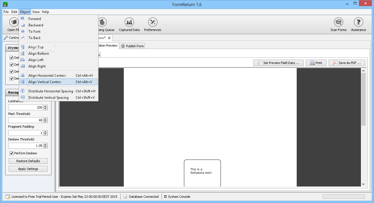Click the Aligh Right icon
374x203 pixels.
pos(23,66)
